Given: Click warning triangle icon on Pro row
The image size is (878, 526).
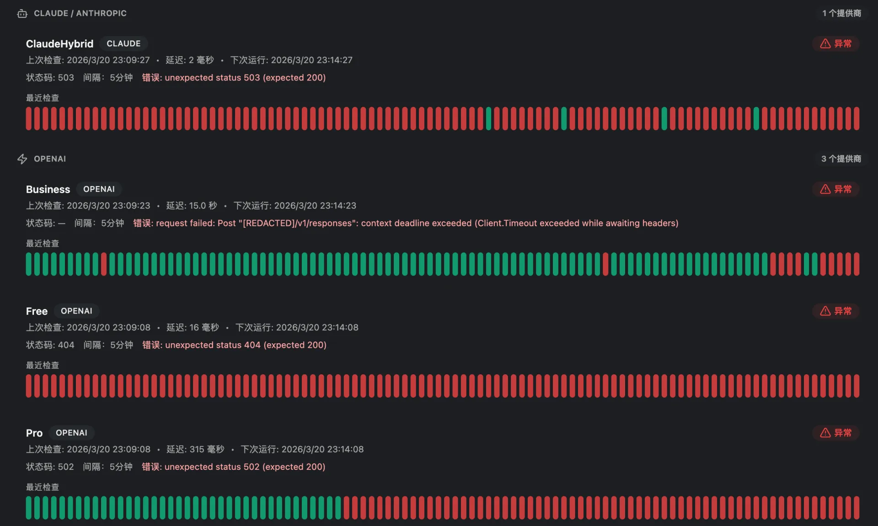Looking at the screenshot, I should [825, 433].
